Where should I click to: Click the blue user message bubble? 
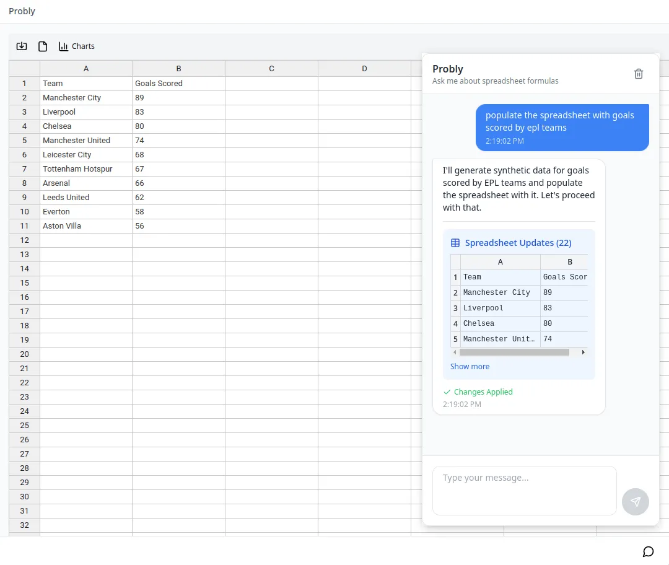click(x=562, y=128)
